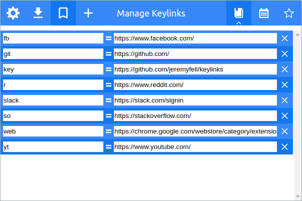
Task: Click the chrome webstore URL field
Action: click(195, 131)
